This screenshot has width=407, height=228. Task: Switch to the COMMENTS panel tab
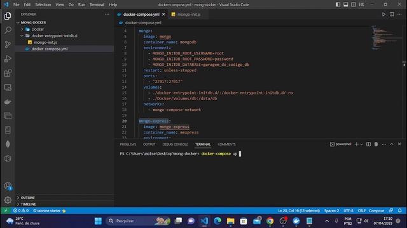[226, 144]
